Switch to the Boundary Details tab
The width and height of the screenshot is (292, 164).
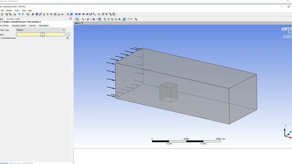point(19,26)
